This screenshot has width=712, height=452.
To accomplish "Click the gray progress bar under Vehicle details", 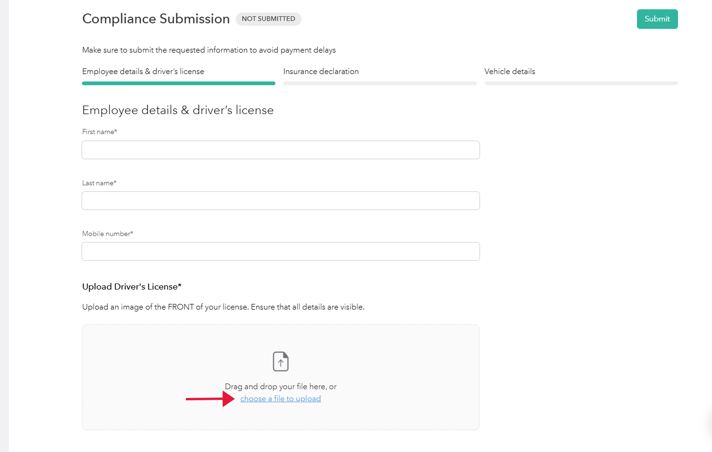I will tap(581, 83).
